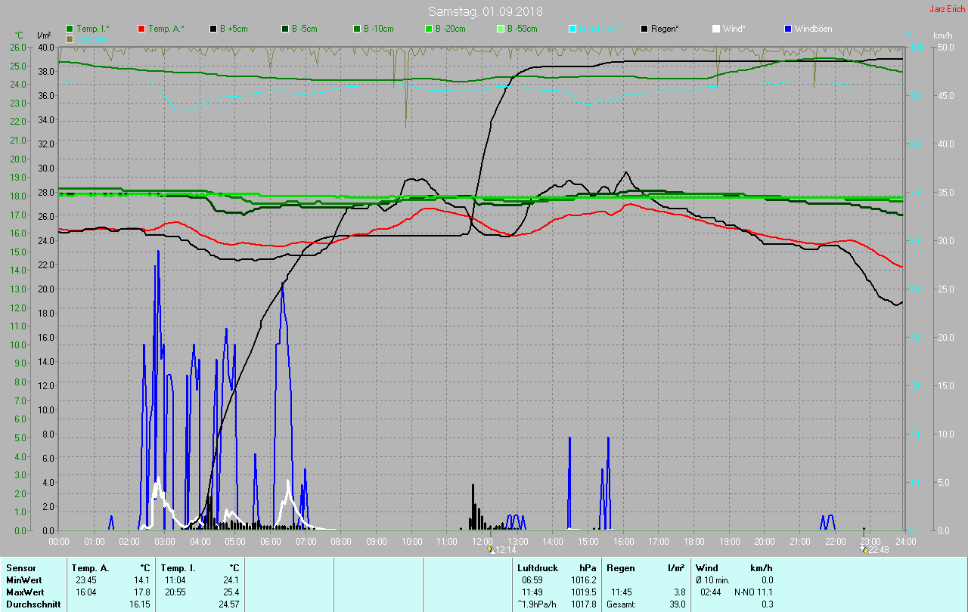Click the B +5cm legend square
Viewport: 968px width, 612px height.
(x=213, y=29)
